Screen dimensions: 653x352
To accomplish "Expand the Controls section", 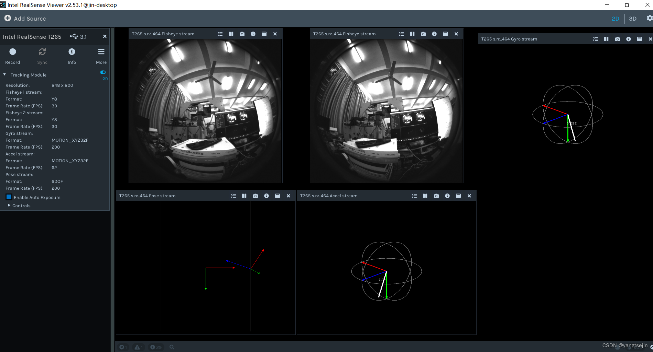I will tap(9, 205).
